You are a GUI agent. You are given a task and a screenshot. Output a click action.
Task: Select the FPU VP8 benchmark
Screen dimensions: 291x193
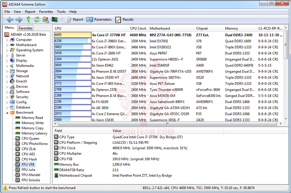click(25, 164)
